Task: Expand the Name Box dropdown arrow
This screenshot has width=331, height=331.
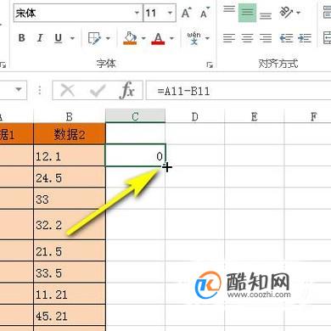Action: pyautogui.click(x=19, y=90)
